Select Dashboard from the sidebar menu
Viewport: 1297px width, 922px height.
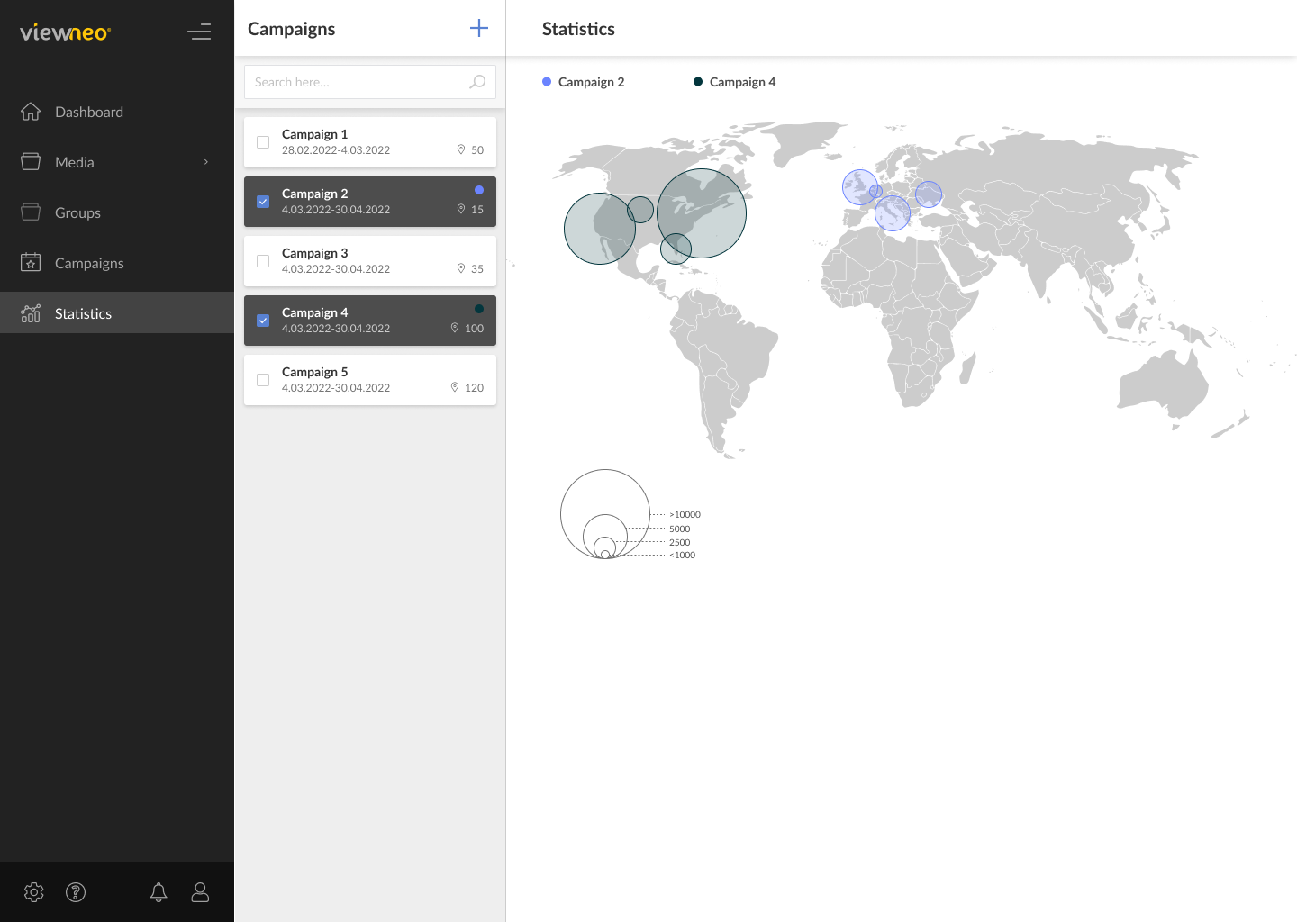[89, 112]
